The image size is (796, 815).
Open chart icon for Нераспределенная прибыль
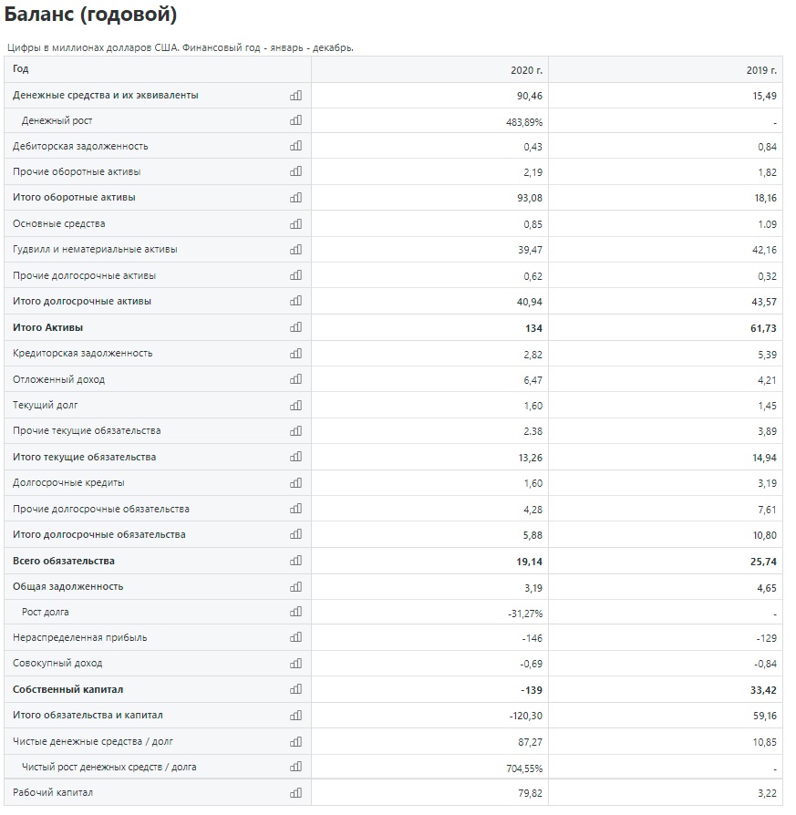[295, 636]
